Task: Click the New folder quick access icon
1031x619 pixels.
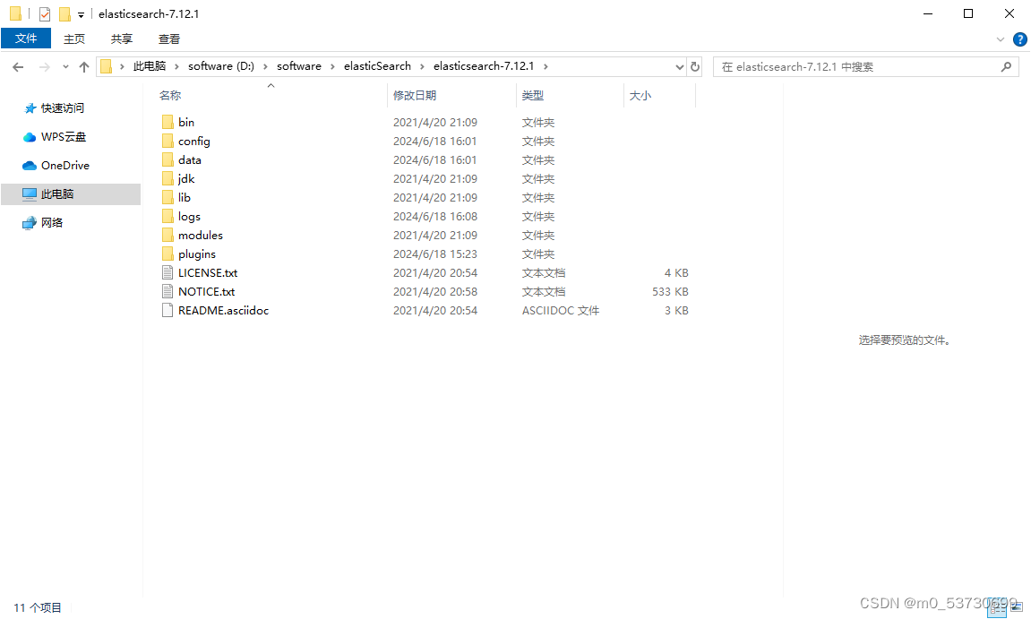Action: [64, 13]
